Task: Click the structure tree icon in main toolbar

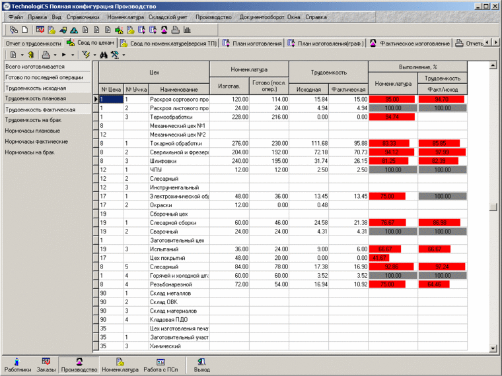Action: 13,30
